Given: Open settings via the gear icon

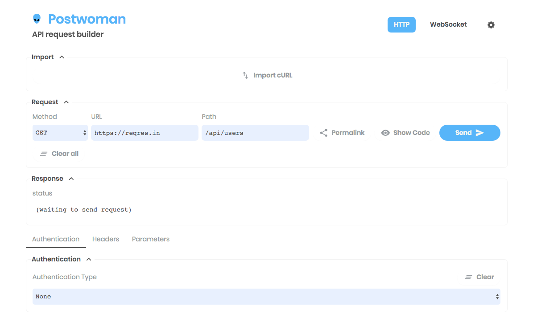Looking at the screenshot, I should coord(491,25).
